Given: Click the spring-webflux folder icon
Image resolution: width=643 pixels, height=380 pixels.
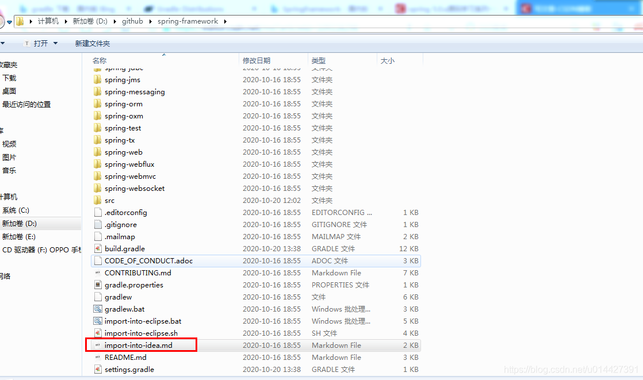Looking at the screenshot, I should point(98,164).
